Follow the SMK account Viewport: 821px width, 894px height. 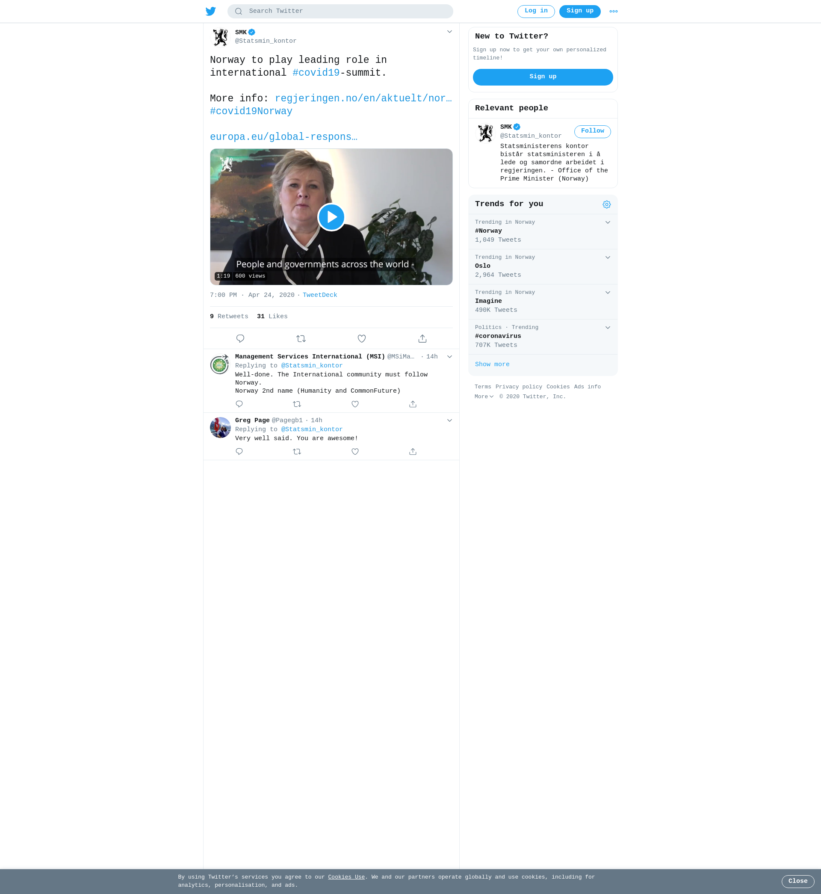pos(593,131)
